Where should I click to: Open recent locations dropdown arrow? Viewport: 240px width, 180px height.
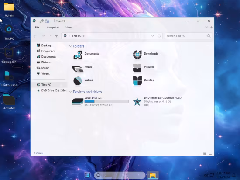point(51,36)
